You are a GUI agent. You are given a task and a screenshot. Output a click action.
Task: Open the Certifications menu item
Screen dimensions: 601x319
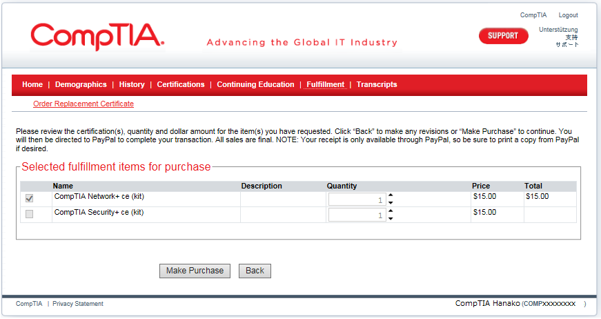[x=181, y=84]
